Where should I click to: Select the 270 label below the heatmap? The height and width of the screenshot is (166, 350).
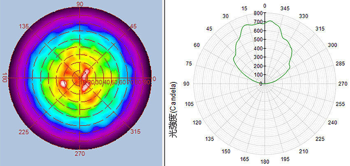(x=79, y=154)
